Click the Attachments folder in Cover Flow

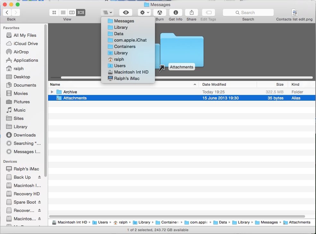[182, 50]
